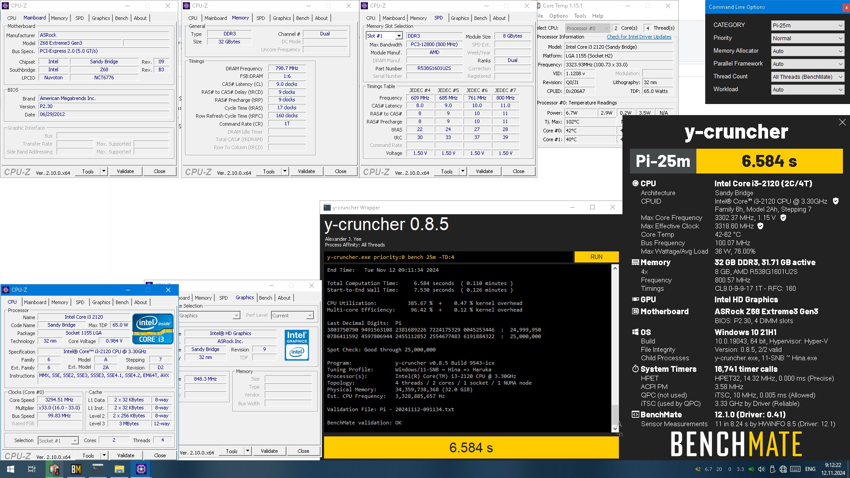850x478 pixels.
Task: Click the BenchMate code icon beside version 12.1.0
Action: coord(635,415)
